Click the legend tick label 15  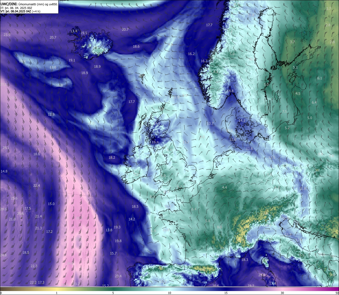(226, 293)
